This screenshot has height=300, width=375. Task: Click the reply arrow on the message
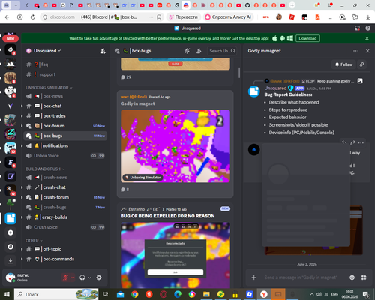[x=344, y=143]
